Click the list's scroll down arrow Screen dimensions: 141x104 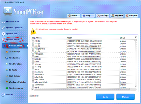pos(136,87)
